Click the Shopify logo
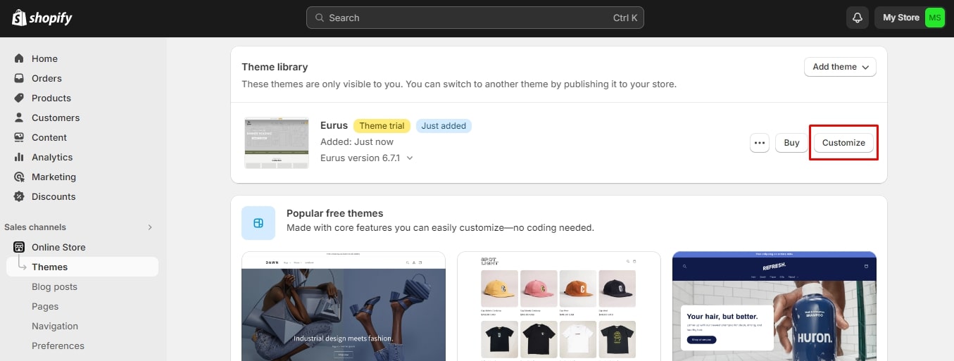Image resolution: width=954 pixels, height=361 pixels. [x=42, y=18]
